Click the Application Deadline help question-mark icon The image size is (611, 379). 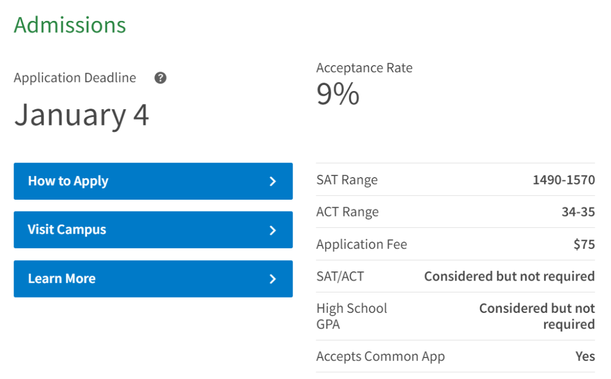coord(160,78)
